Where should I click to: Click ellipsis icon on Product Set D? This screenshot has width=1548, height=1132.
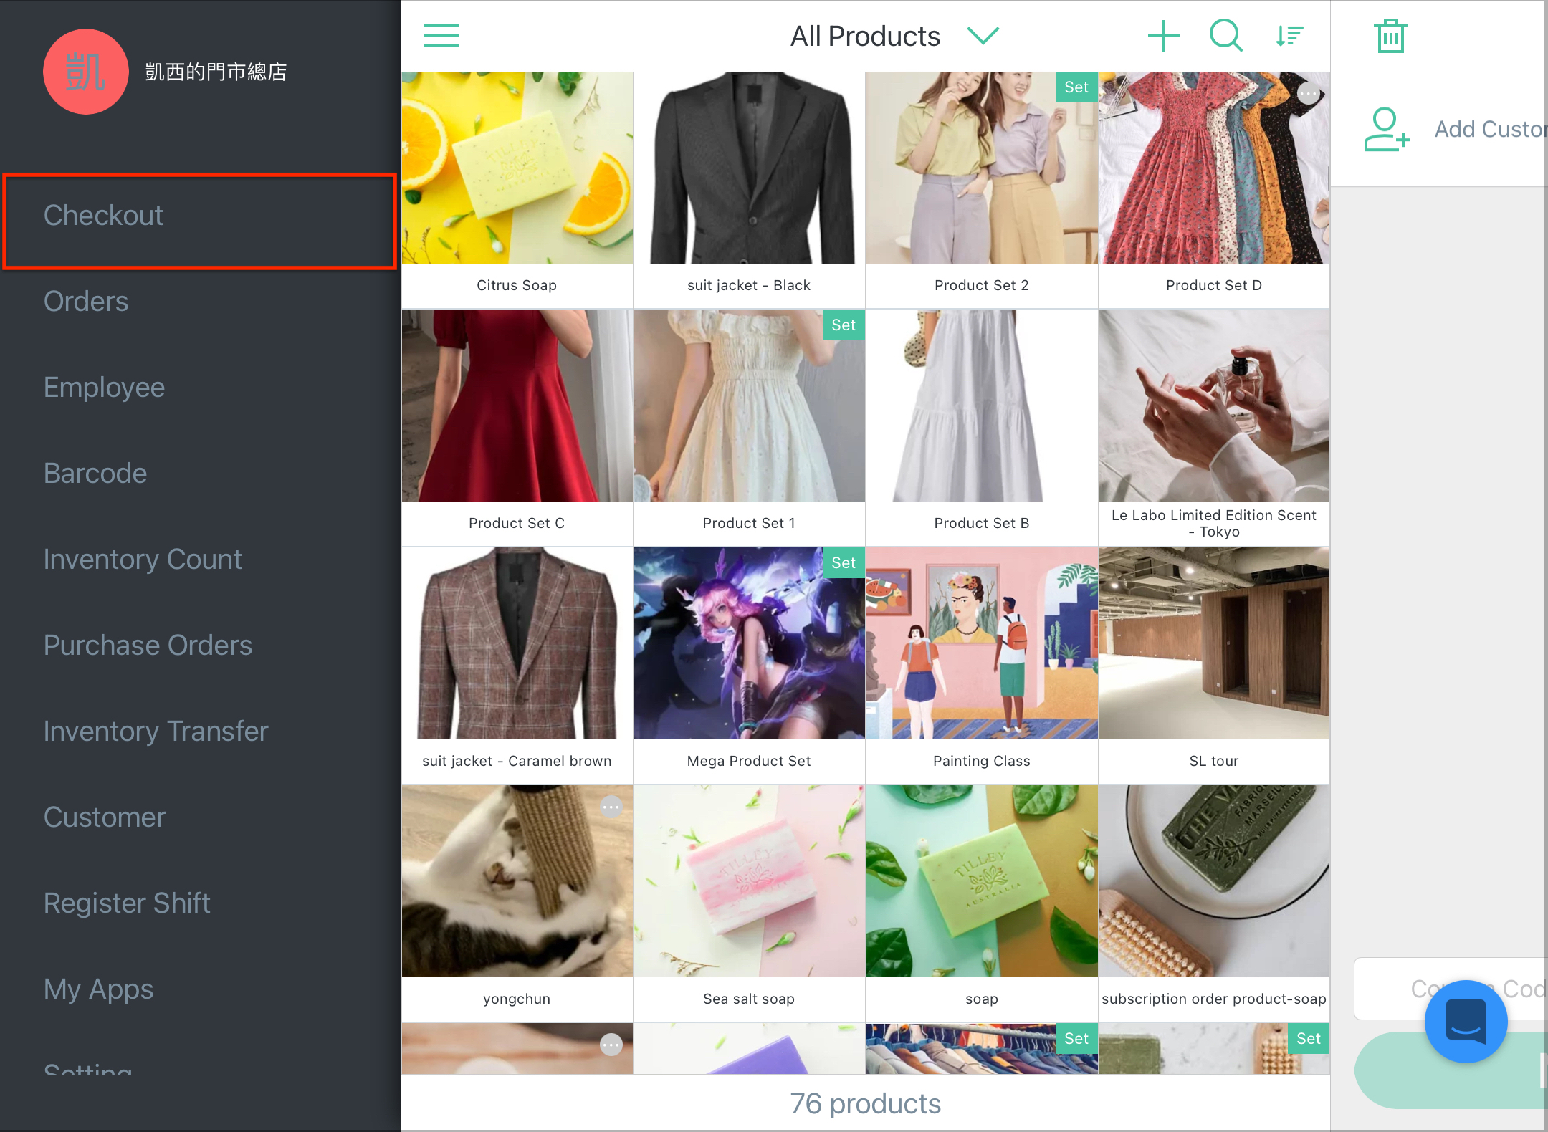pyautogui.click(x=1309, y=93)
